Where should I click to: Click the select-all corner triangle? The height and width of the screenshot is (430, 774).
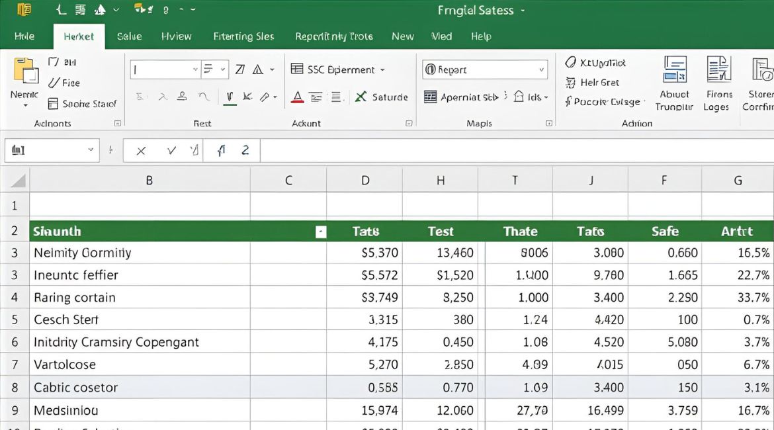pos(18,181)
